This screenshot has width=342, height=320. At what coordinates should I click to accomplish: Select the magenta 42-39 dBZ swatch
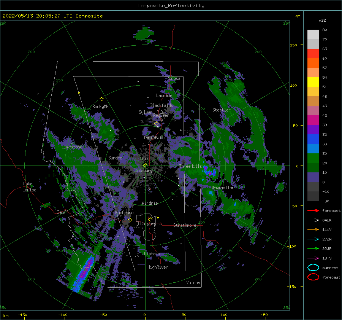tap(313, 120)
